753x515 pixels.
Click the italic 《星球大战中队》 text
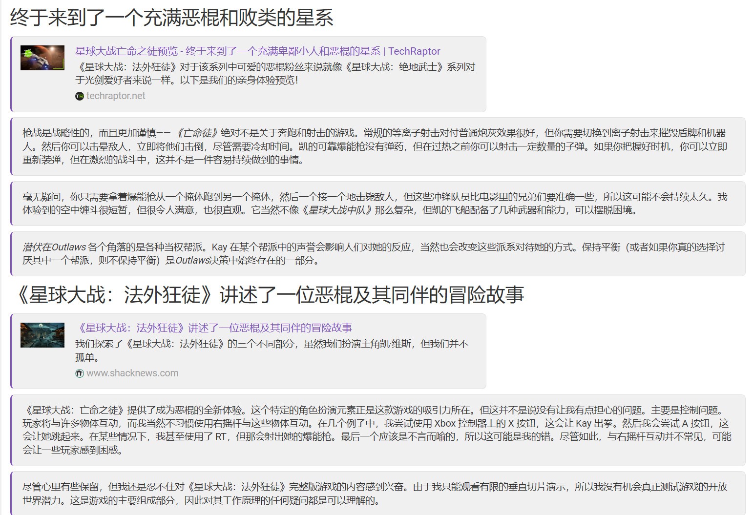337,210
